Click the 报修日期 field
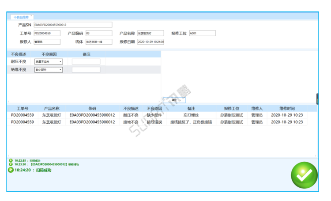Image resolution: width=331 pixels, height=201 pixels. (151, 42)
